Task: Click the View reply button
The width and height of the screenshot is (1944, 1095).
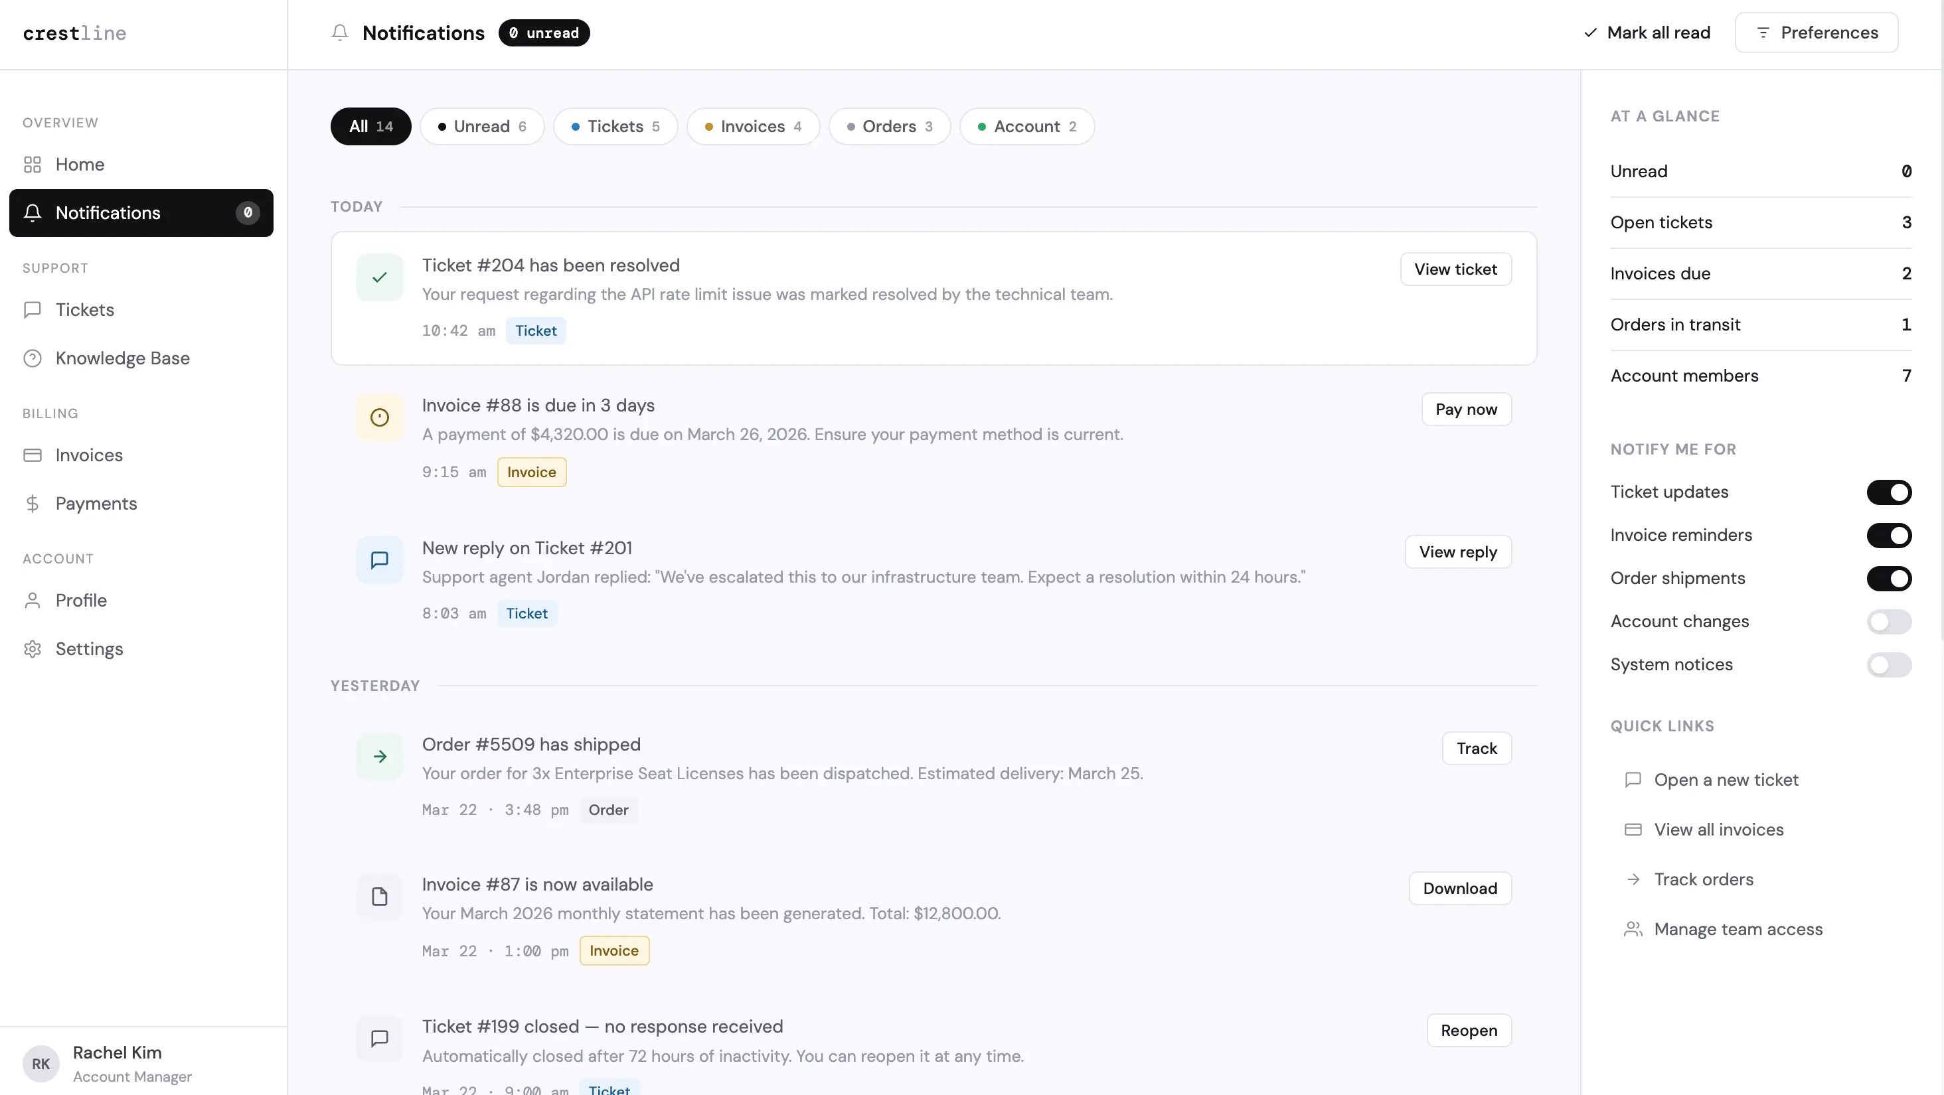Action: pyautogui.click(x=1458, y=552)
